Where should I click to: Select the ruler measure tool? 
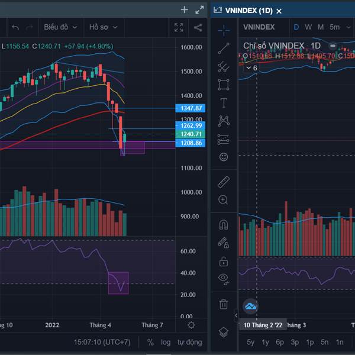pos(224,182)
